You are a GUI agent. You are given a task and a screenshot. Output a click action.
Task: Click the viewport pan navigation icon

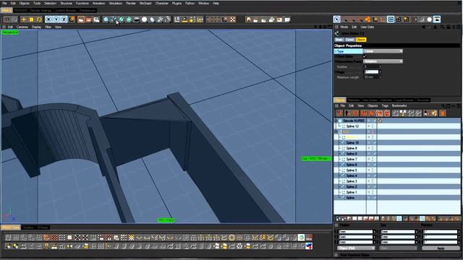[315, 27]
